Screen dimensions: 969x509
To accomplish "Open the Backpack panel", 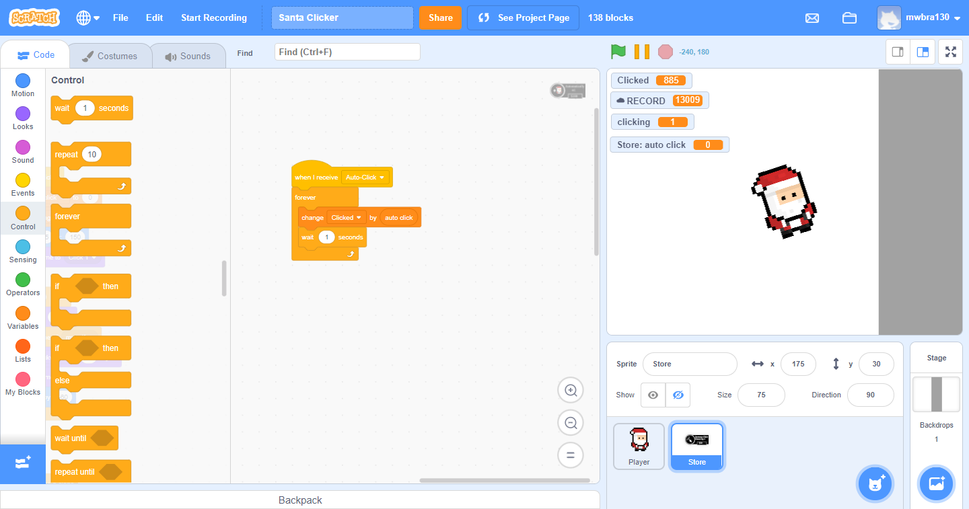I will click(x=300, y=500).
